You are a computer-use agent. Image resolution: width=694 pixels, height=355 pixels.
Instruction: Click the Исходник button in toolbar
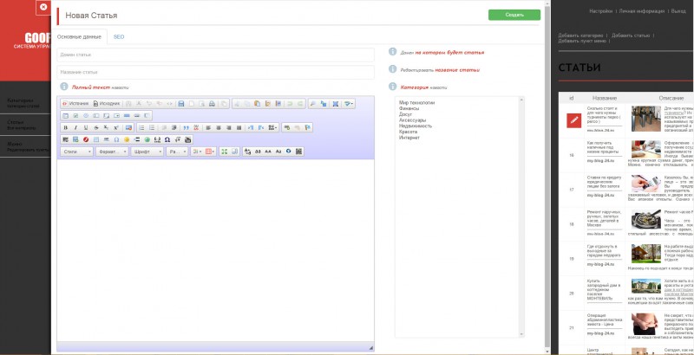(106, 104)
